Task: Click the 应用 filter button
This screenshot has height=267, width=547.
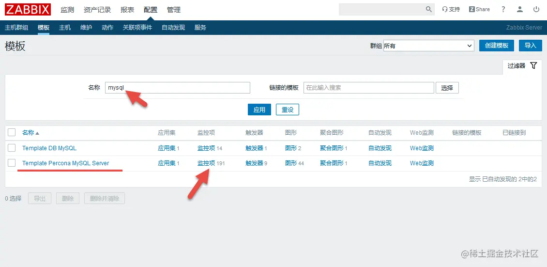Action: coord(259,110)
